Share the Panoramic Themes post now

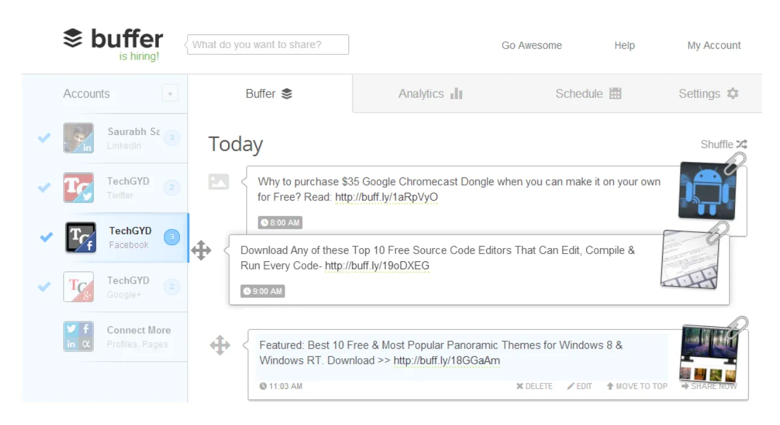coord(709,386)
